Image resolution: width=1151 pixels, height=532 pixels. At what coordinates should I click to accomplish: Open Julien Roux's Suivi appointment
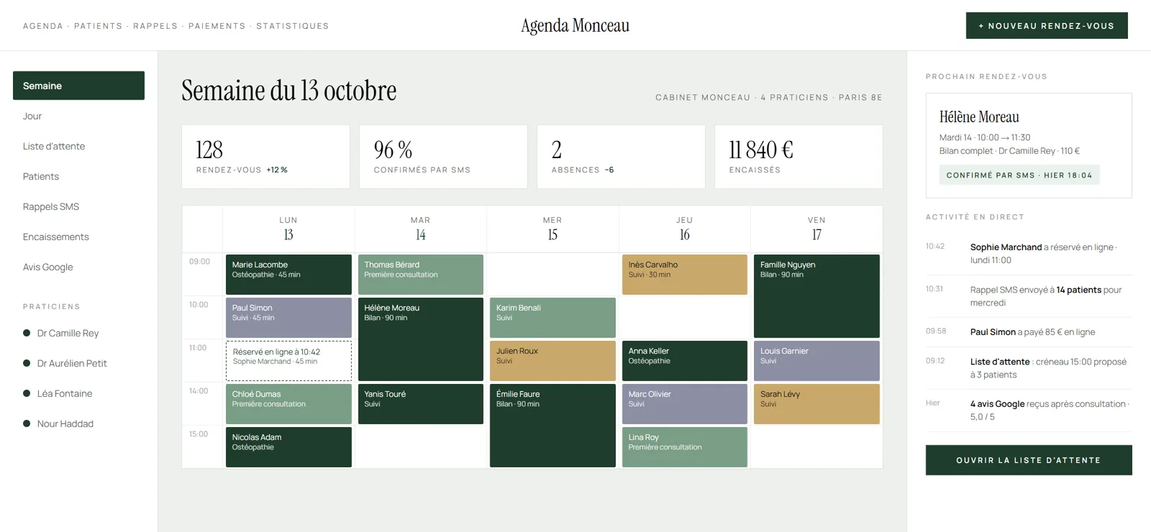click(552, 361)
